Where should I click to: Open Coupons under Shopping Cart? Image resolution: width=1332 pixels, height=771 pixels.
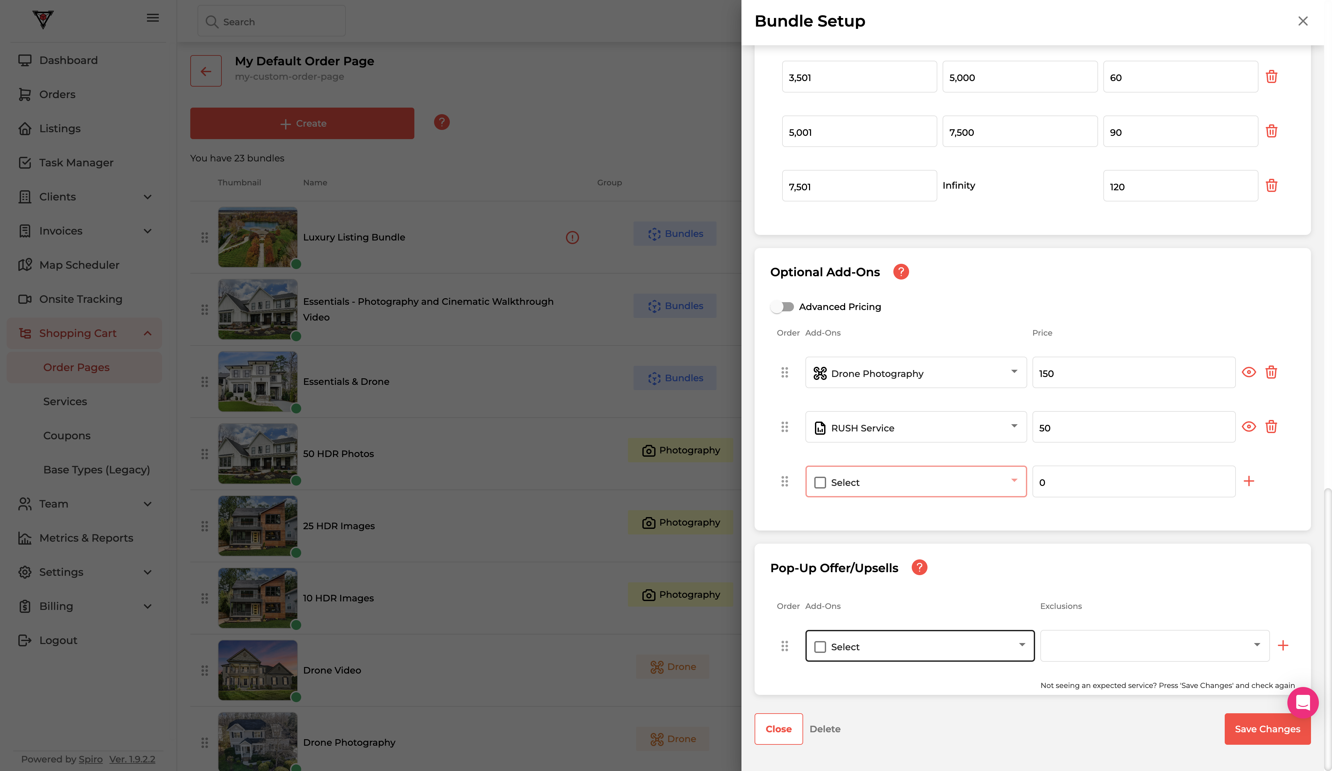tap(67, 435)
